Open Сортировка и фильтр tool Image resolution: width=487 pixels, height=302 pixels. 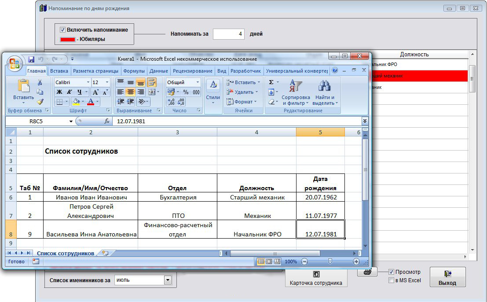[296, 92]
